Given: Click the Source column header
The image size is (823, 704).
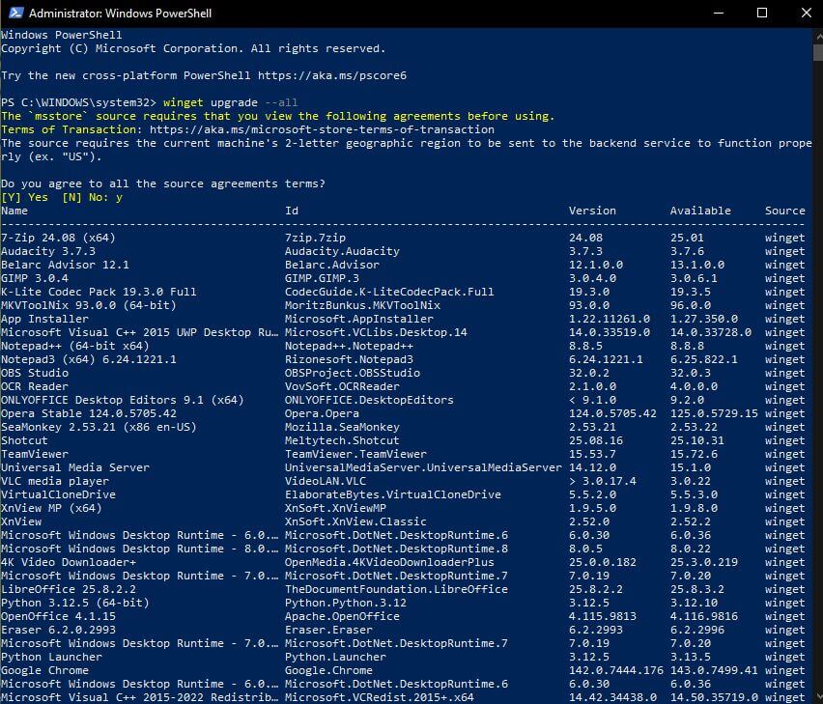Looking at the screenshot, I should click(x=784, y=211).
